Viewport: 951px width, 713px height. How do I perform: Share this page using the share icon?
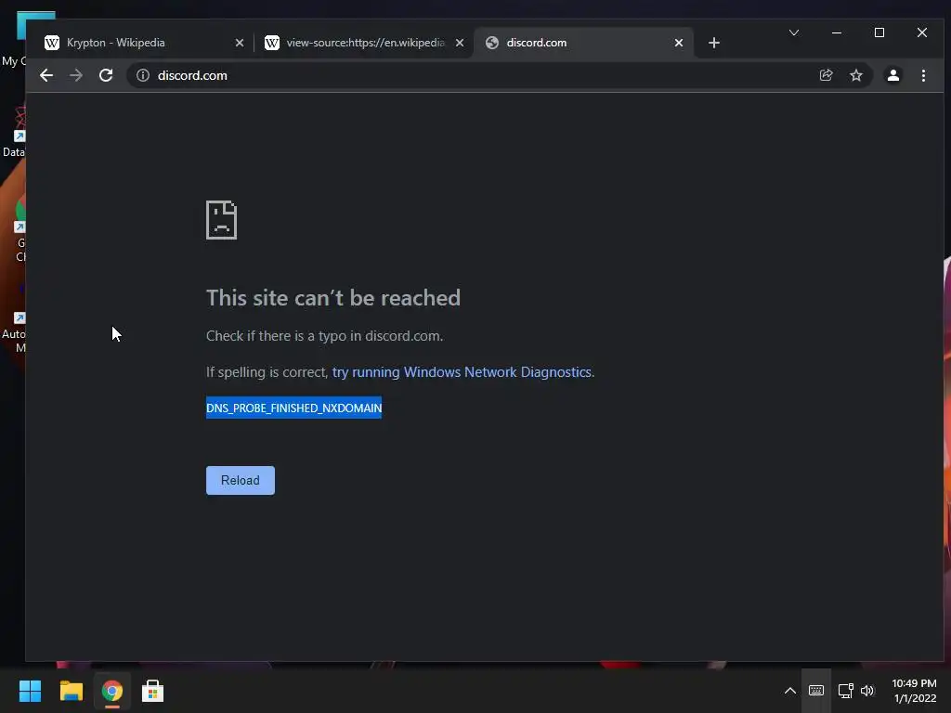[x=826, y=75]
